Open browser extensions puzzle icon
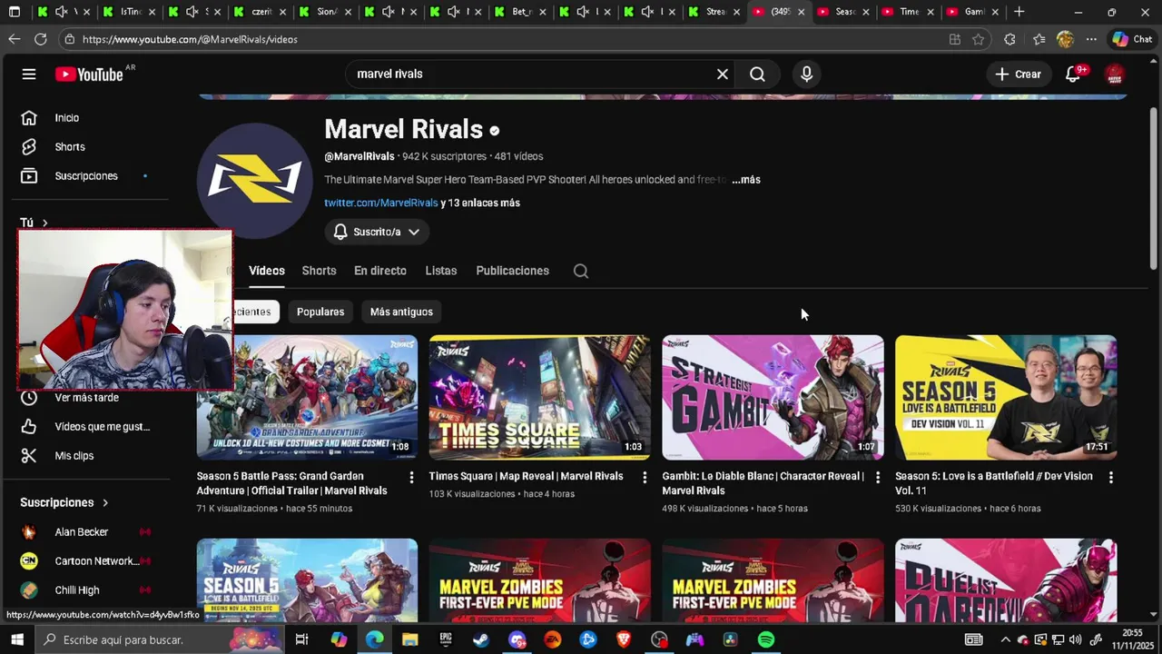The width and height of the screenshot is (1162, 654). pyautogui.click(x=1009, y=39)
